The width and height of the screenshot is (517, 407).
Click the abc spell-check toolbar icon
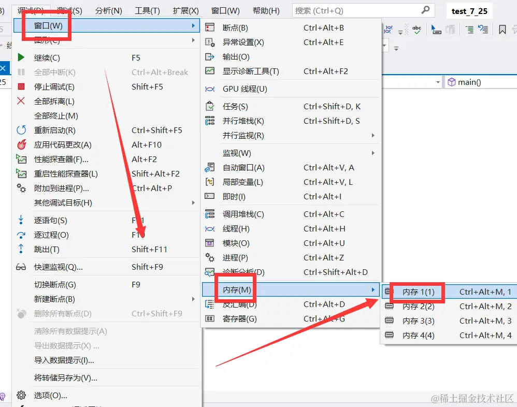416,30
